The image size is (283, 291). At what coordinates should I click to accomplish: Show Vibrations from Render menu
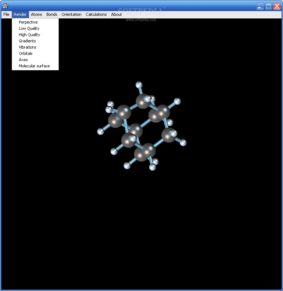[35, 47]
